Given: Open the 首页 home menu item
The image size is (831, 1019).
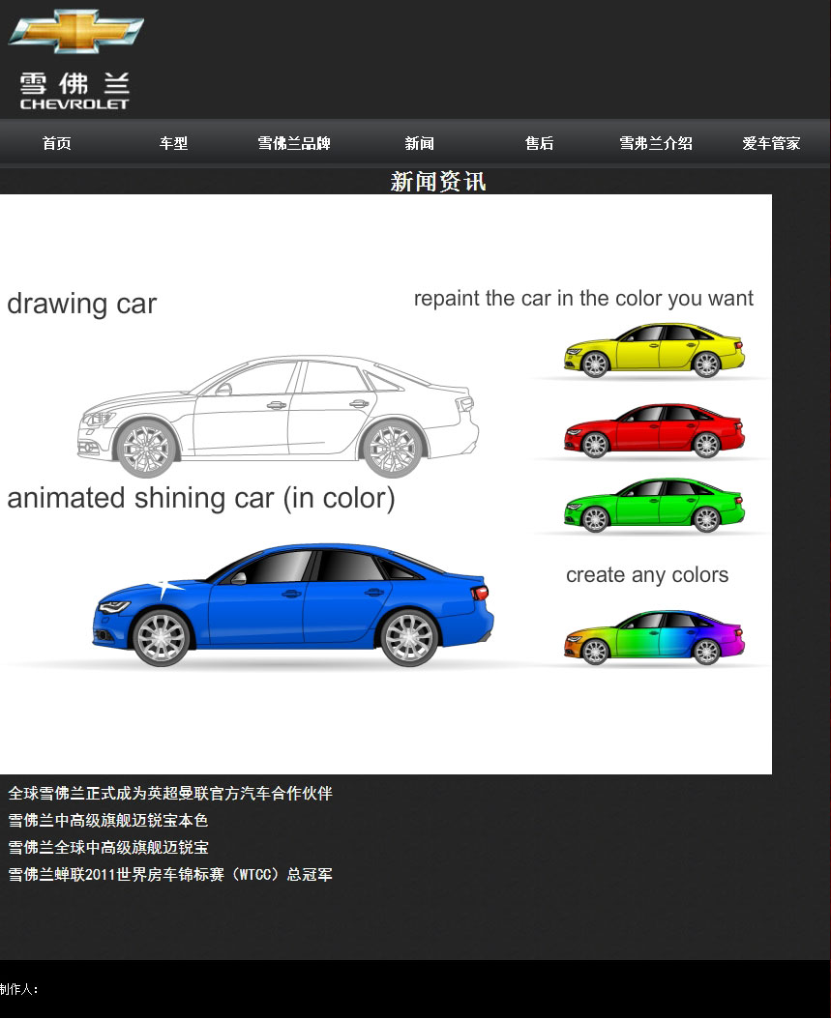Looking at the screenshot, I should (x=57, y=143).
